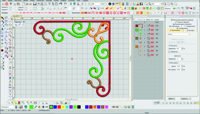The height and width of the screenshot is (114, 200).
Task: Click the Длина value field showing 7.00
Action: point(178,66)
